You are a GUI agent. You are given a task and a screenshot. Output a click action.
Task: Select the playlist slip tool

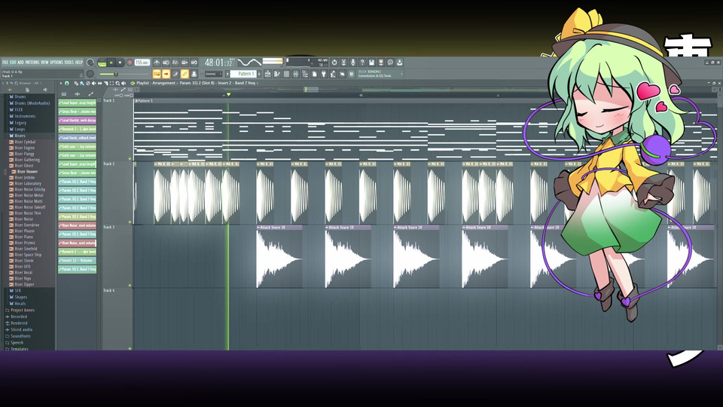point(100,83)
